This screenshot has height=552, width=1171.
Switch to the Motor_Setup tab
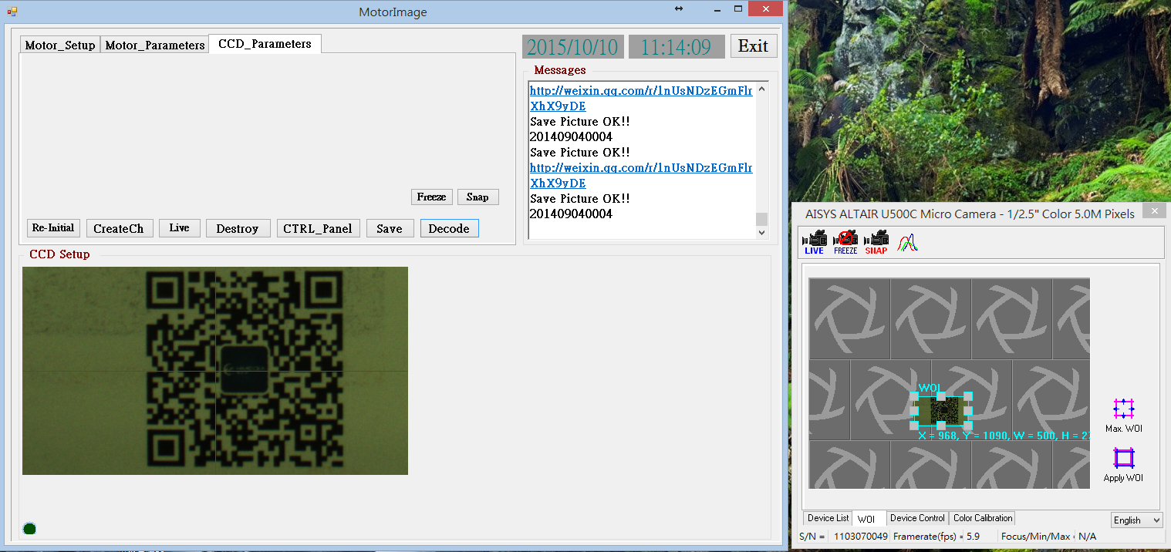click(60, 45)
